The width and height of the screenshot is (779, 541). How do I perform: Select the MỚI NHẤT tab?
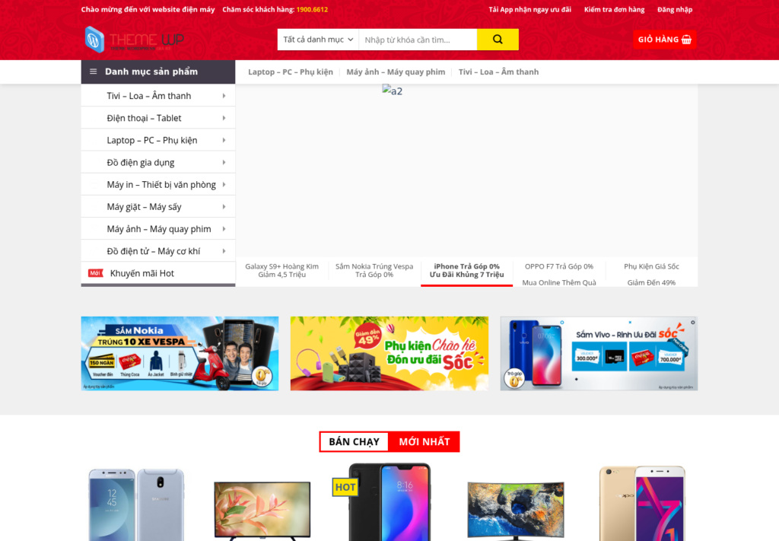(x=424, y=441)
